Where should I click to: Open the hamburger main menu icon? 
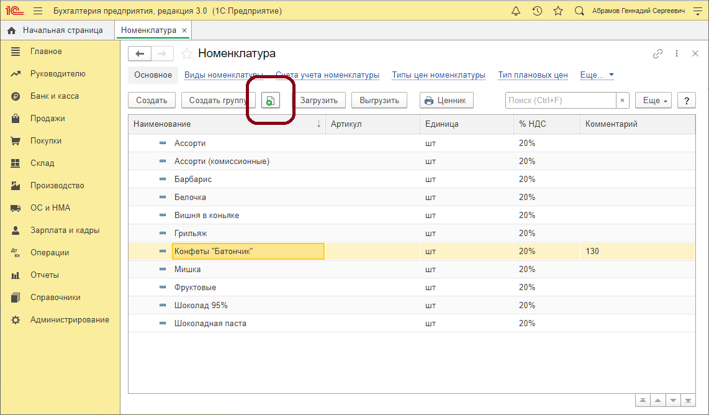38,11
